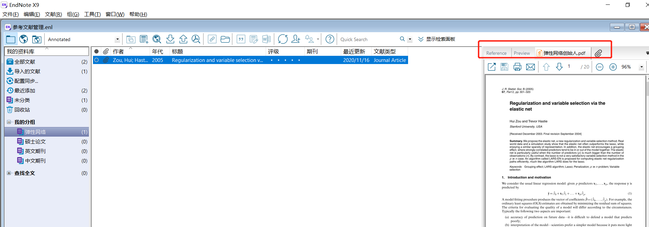Screen dimensions: 649x227
Task: Open the 窗口(W) menu
Action: click(115, 14)
